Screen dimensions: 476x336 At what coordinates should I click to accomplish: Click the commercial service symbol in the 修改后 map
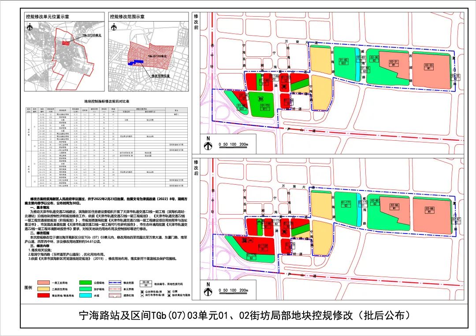tap(284, 232)
